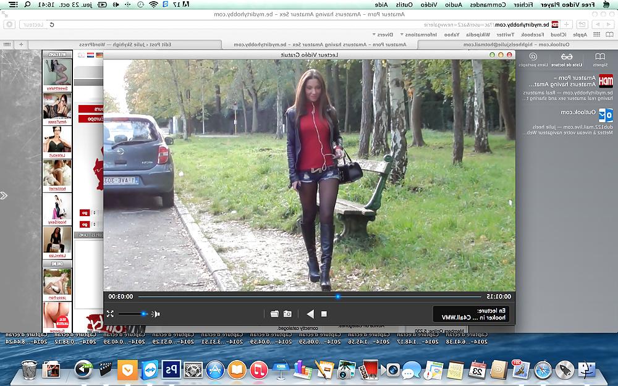Open the Facebook bookmark

pos(533,35)
